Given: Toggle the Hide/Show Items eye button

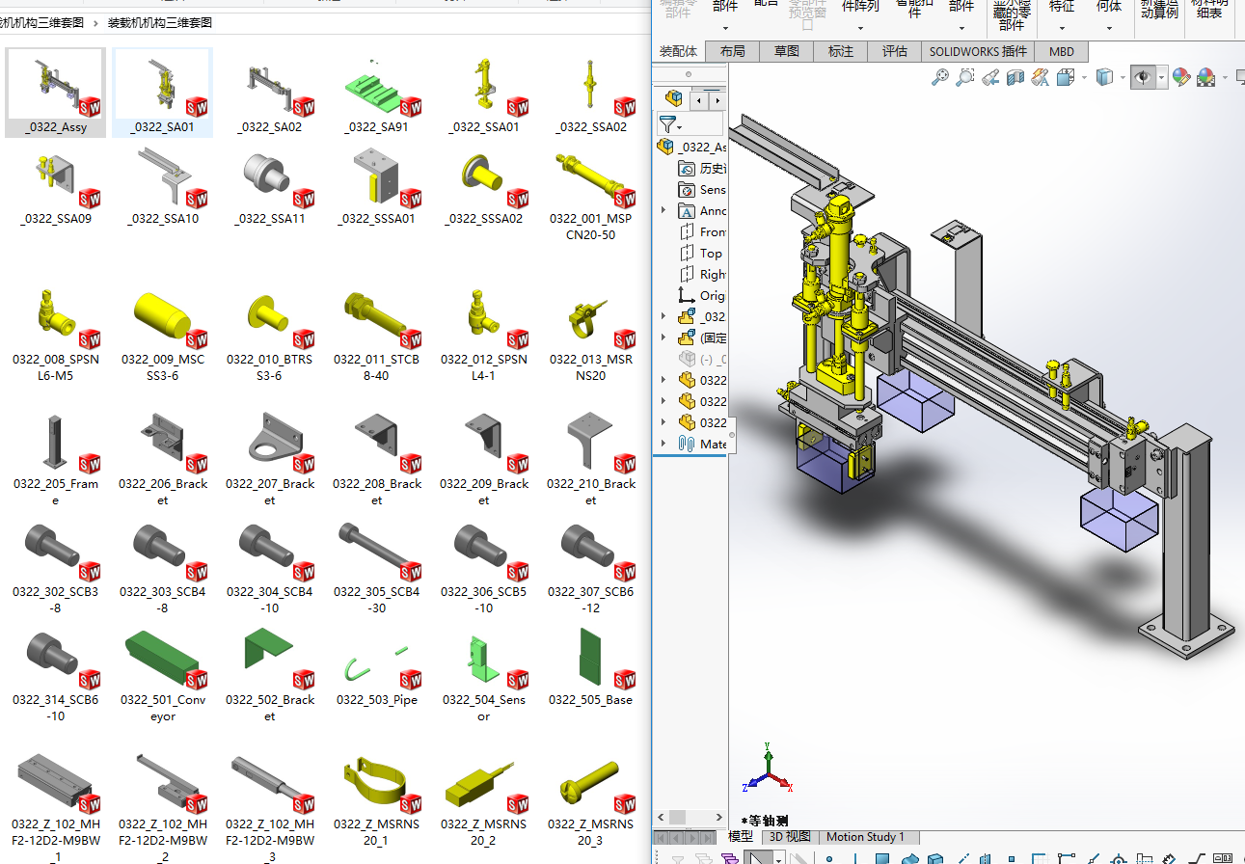Looking at the screenshot, I should point(1144,78).
